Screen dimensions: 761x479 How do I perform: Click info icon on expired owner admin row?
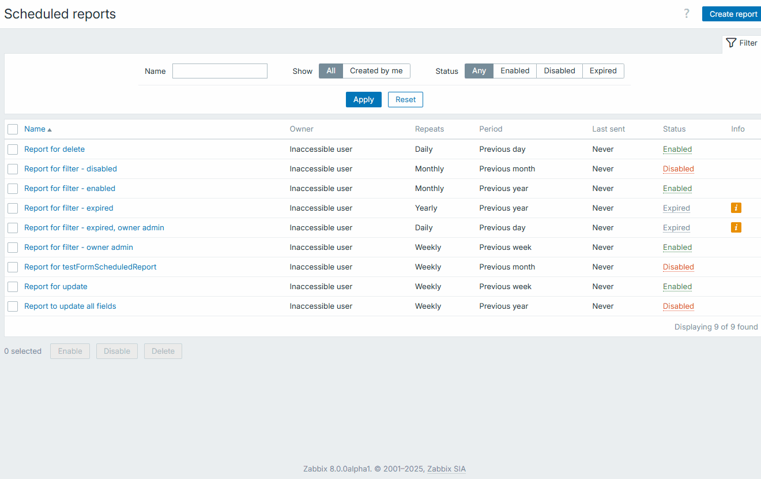[x=736, y=227]
